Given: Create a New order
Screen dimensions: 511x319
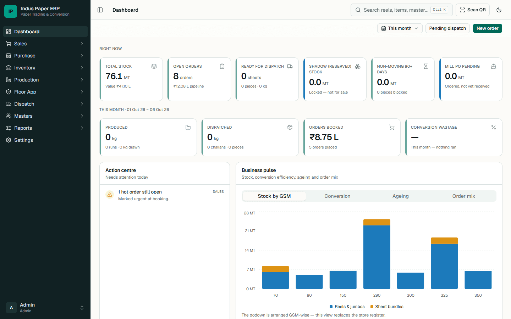Looking at the screenshot, I should click(x=488, y=28).
